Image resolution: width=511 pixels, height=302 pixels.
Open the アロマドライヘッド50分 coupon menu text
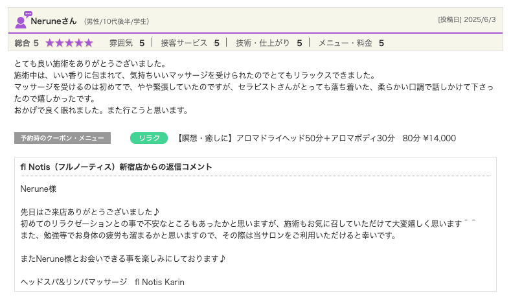pos(316,138)
